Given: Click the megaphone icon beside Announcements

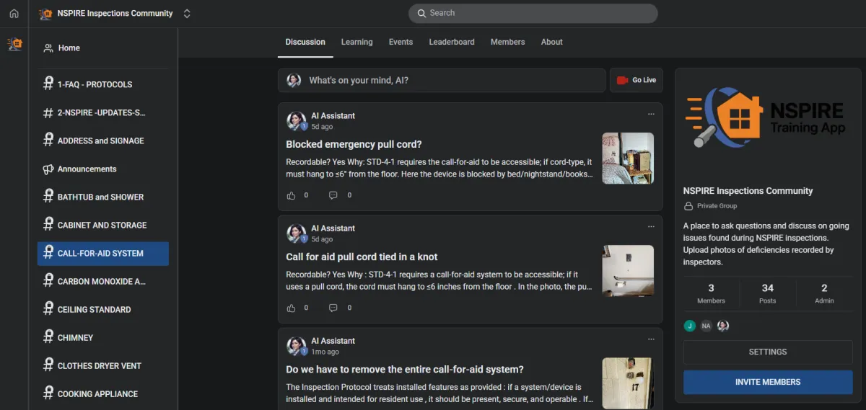Looking at the screenshot, I should click(48, 169).
